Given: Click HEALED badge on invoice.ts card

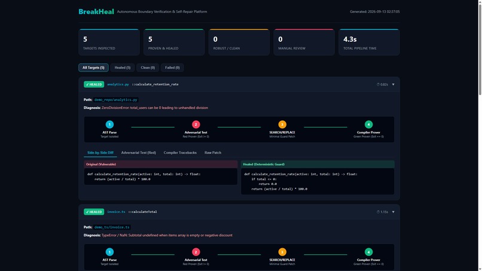Looking at the screenshot, I should (94, 212).
